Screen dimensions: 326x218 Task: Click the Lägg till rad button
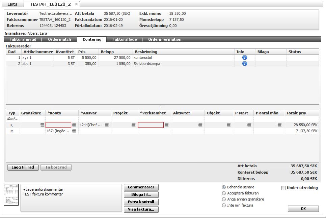click(23, 168)
